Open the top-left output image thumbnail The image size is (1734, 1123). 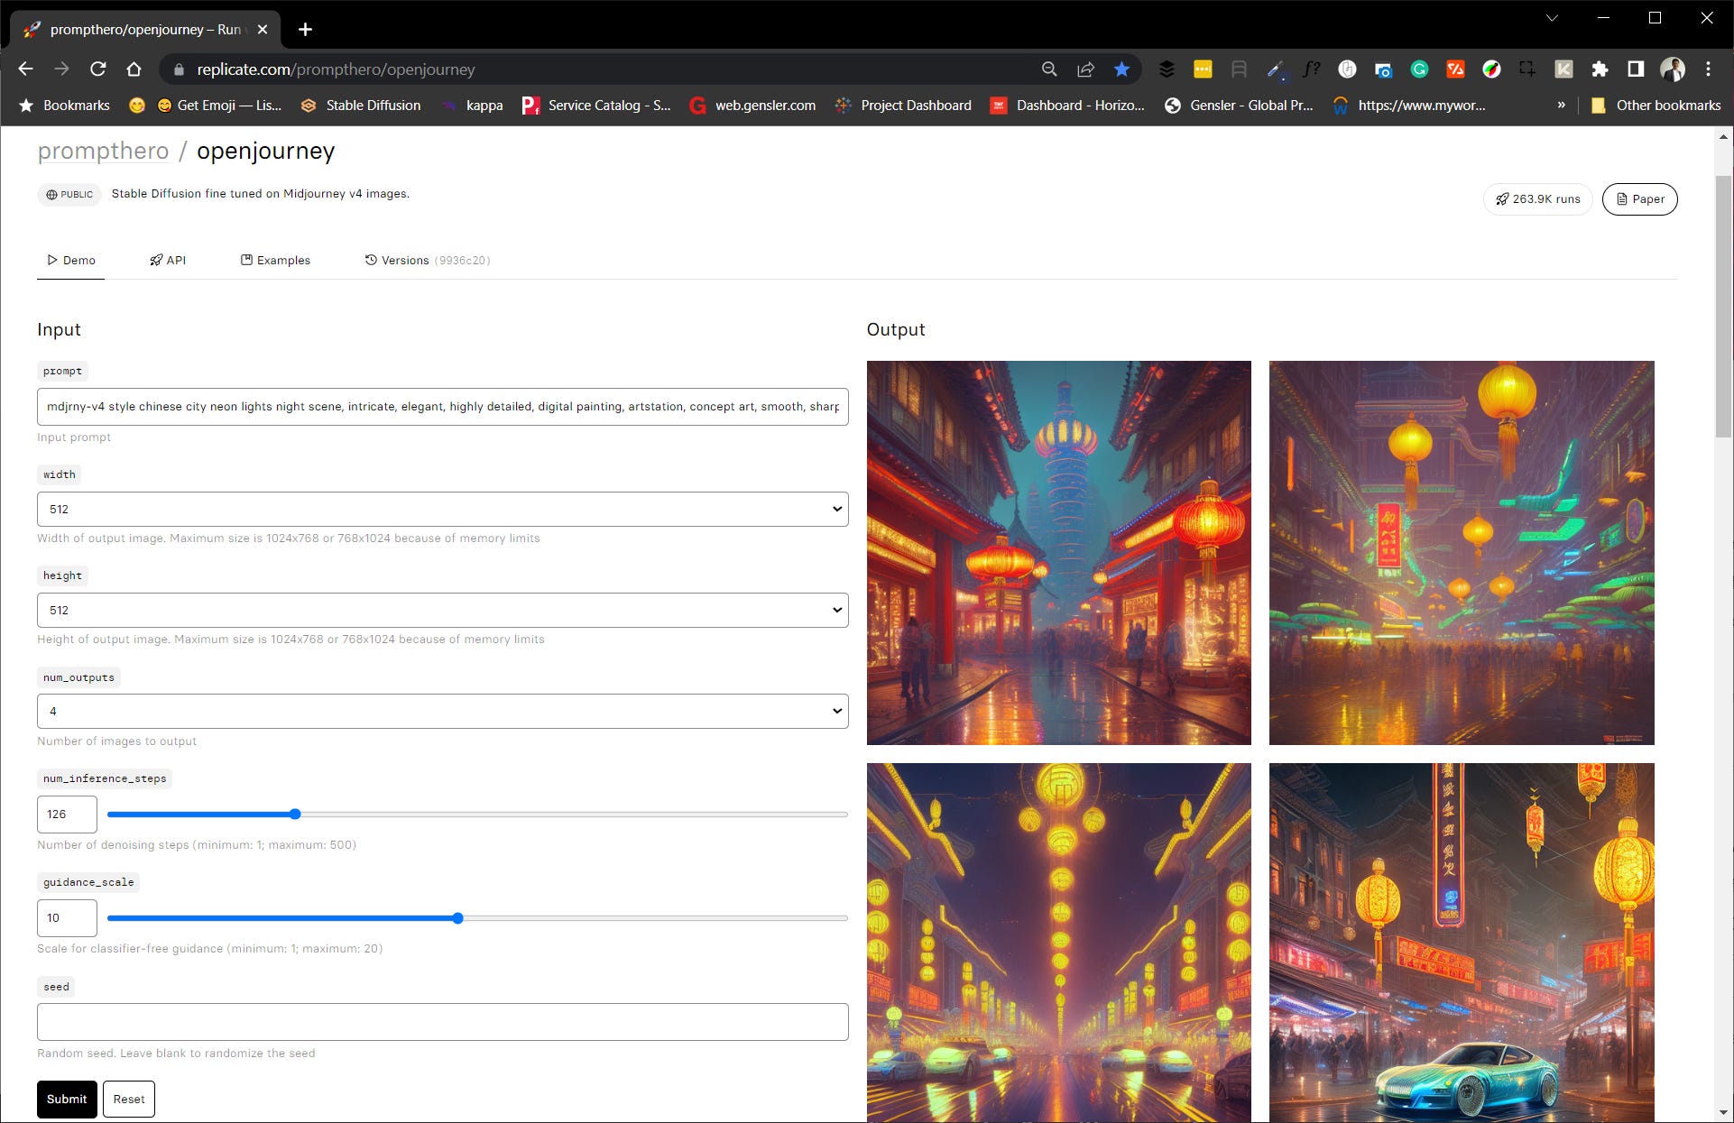[1058, 552]
